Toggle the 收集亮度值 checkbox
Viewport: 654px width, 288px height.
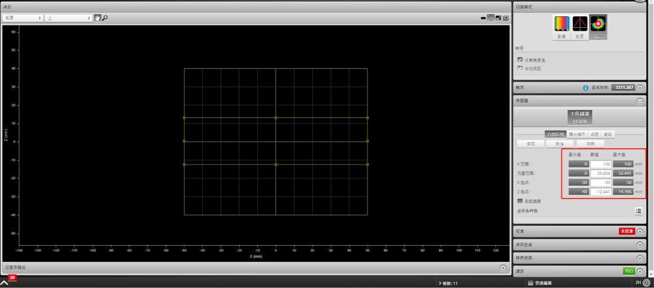[520, 60]
